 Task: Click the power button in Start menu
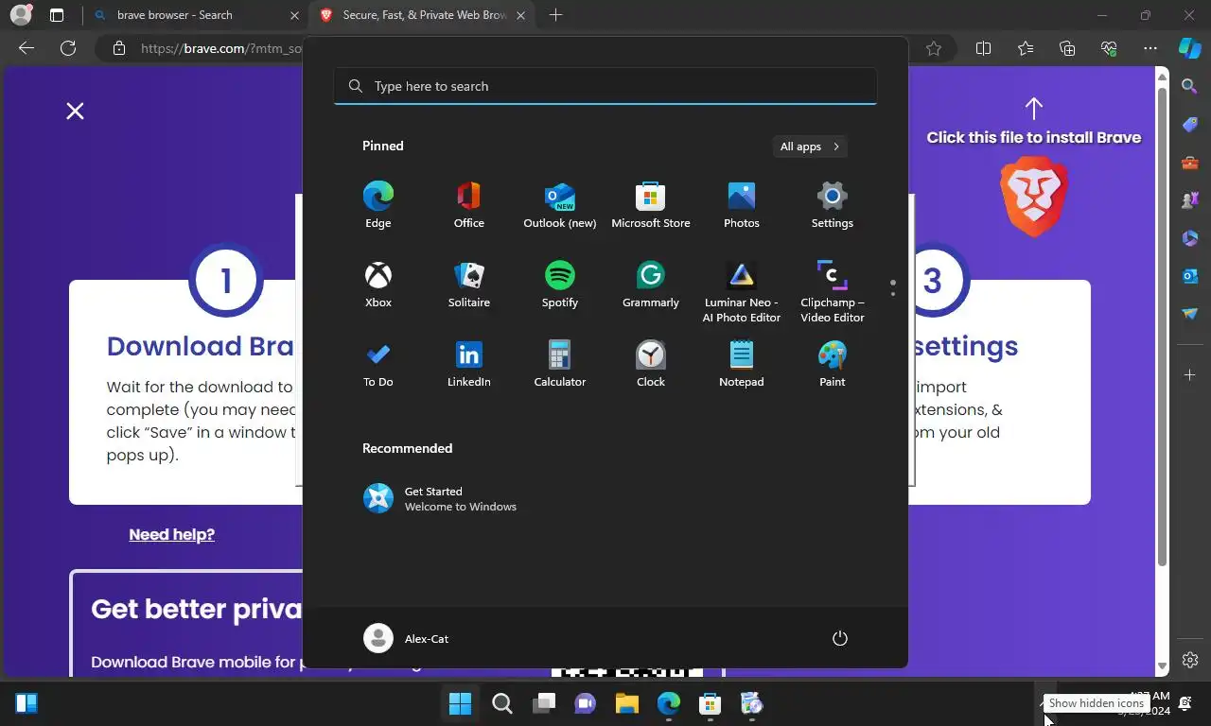pos(839,638)
